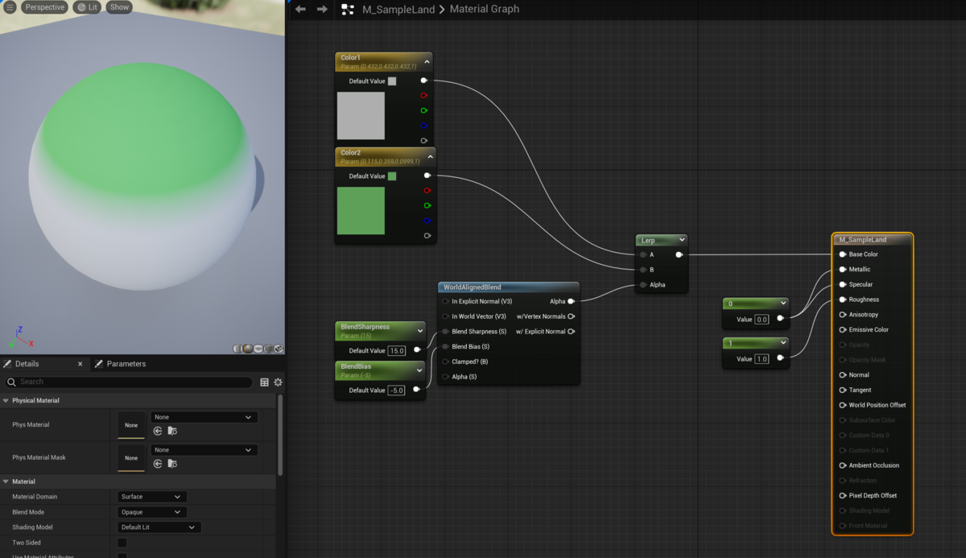Select the plane preview mesh icon
This screenshot has width=966, height=558.
click(x=258, y=349)
